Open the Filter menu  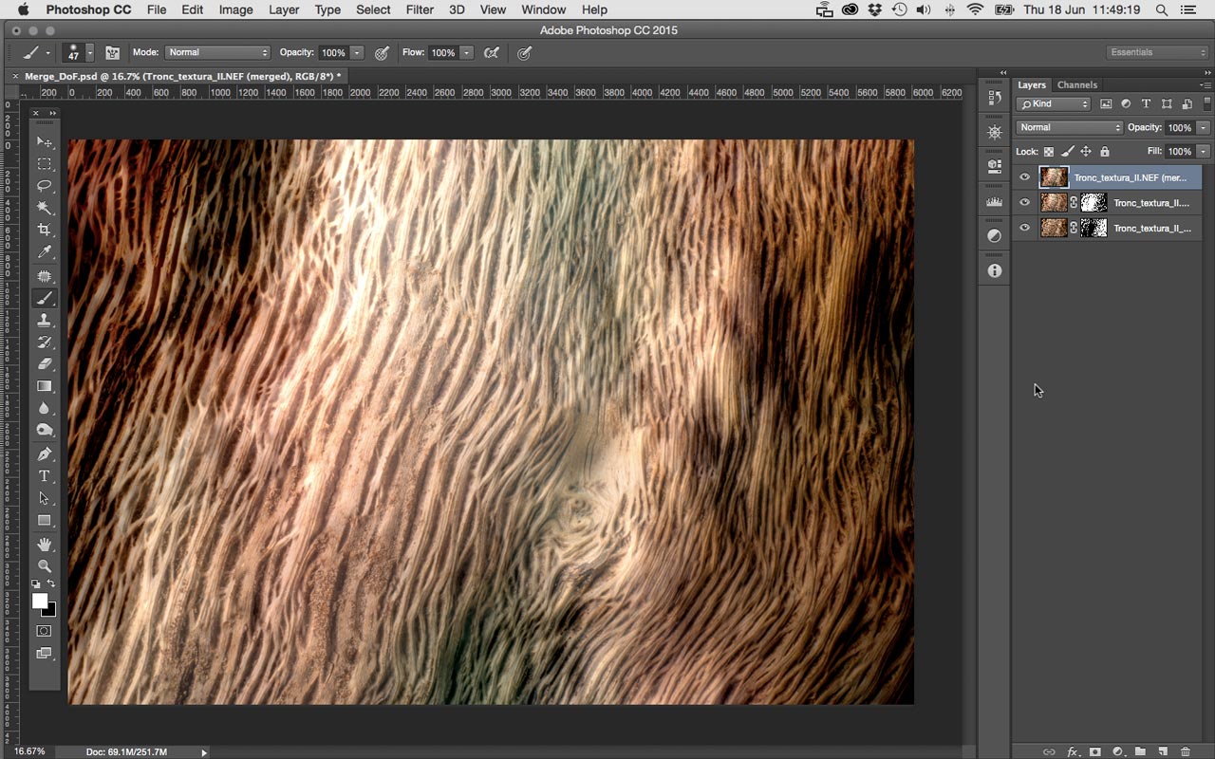420,9
